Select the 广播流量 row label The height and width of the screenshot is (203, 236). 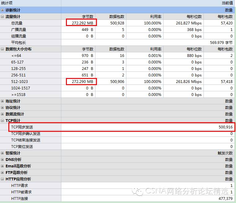coord(19,30)
